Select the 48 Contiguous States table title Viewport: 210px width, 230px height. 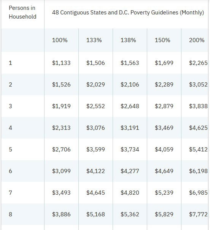click(x=128, y=13)
